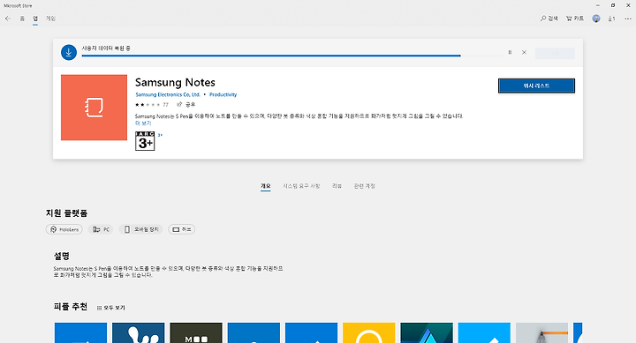This screenshot has height=343, width=636.
Task: Cancel the download with X
Action: point(524,52)
